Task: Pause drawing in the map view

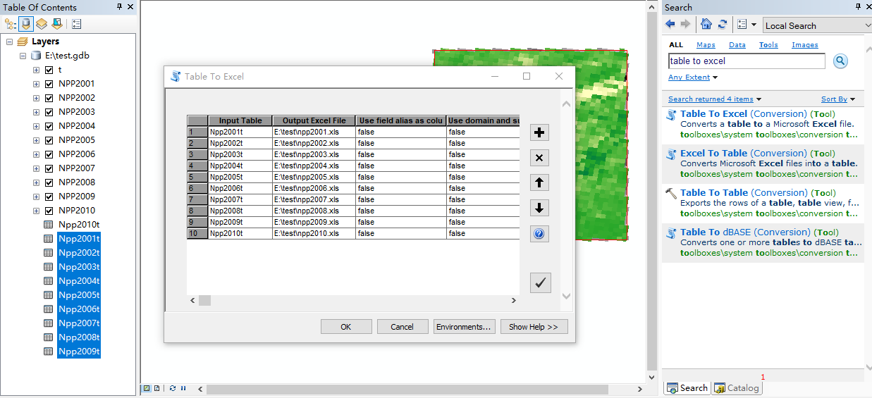Action: pyautogui.click(x=183, y=388)
